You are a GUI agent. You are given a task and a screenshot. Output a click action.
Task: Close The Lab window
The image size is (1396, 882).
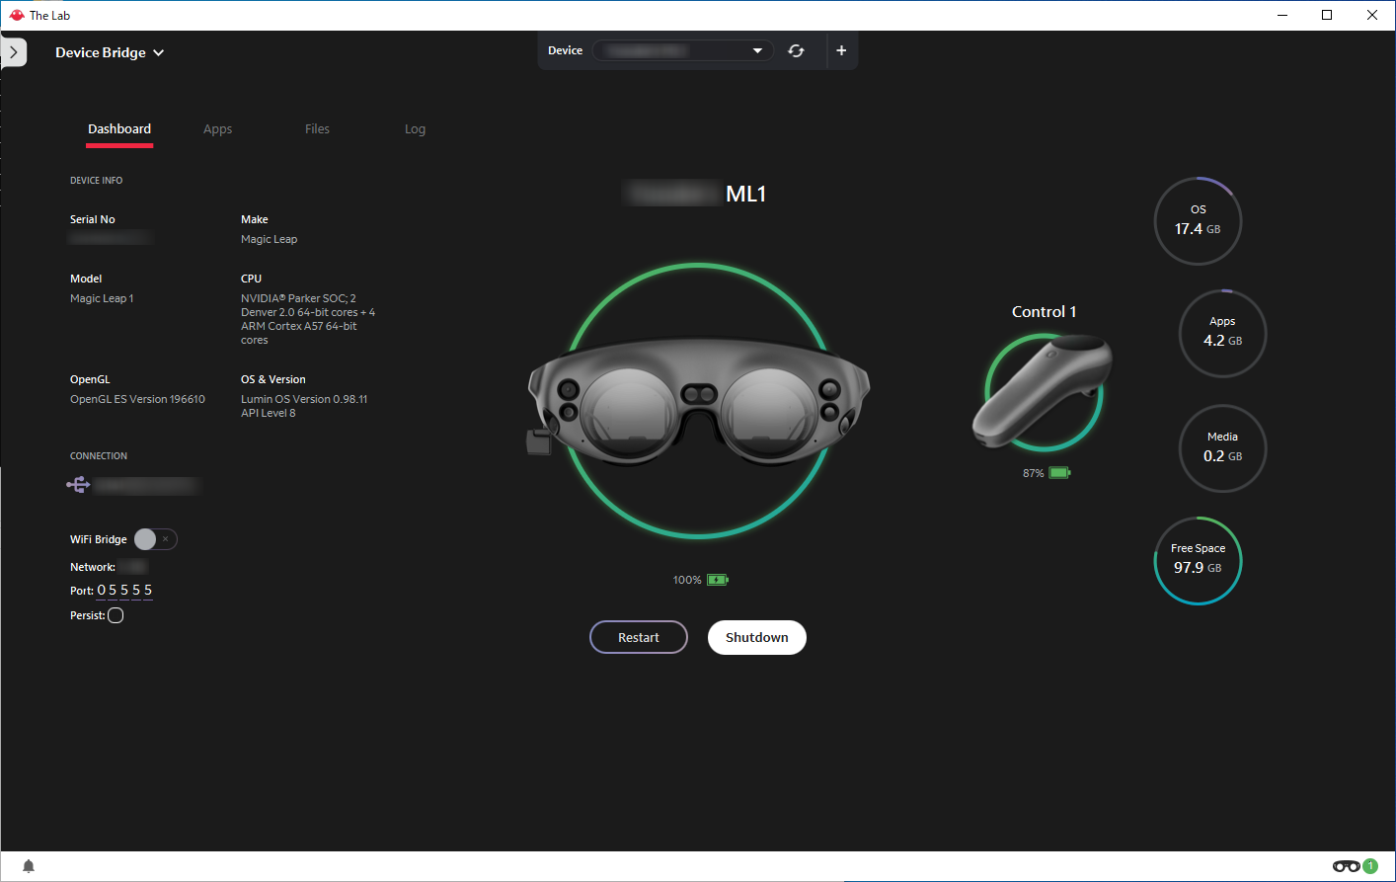[1372, 15]
